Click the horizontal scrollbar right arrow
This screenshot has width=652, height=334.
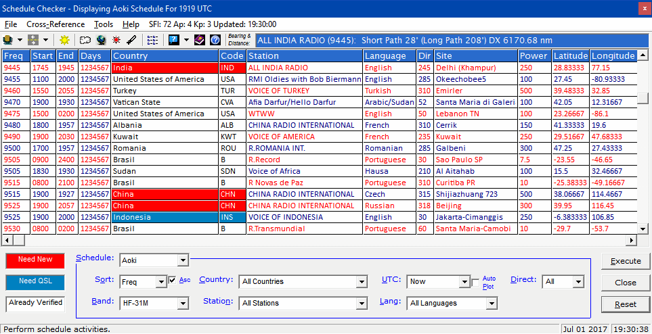tap(632, 240)
